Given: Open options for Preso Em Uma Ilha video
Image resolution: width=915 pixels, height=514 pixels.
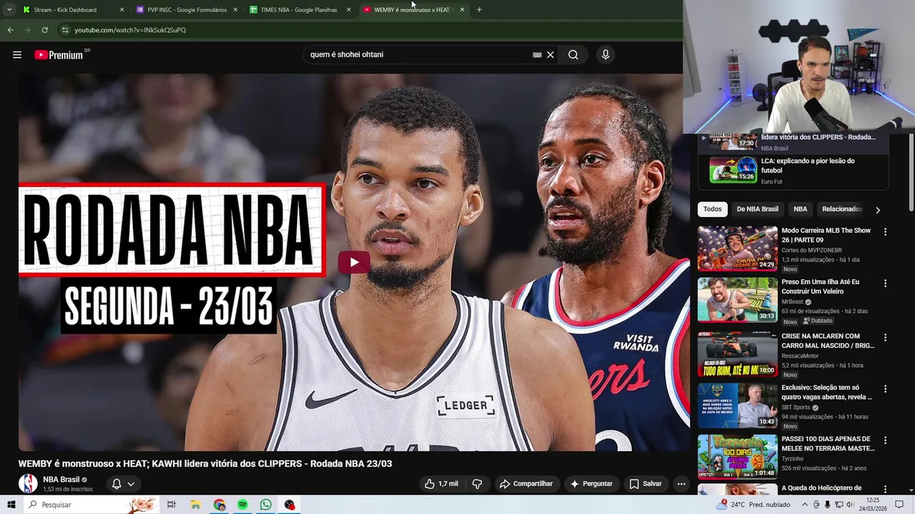Looking at the screenshot, I should (x=885, y=283).
